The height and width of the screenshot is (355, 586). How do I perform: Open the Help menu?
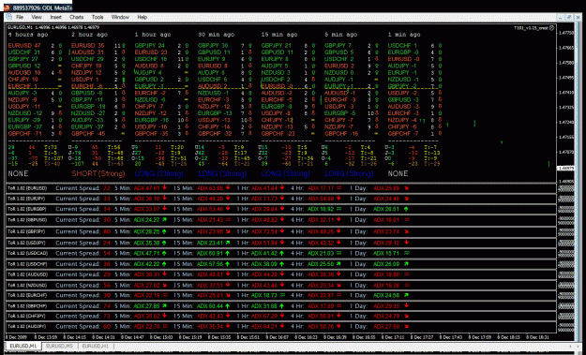pyautogui.click(x=142, y=17)
